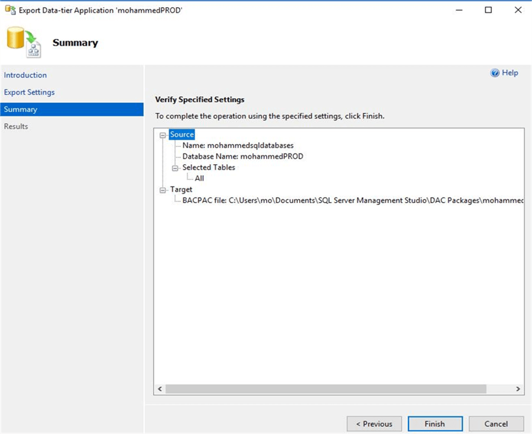The height and width of the screenshot is (434, 532).
Task: Open the Help link
Action: click(x=510, y=73)
